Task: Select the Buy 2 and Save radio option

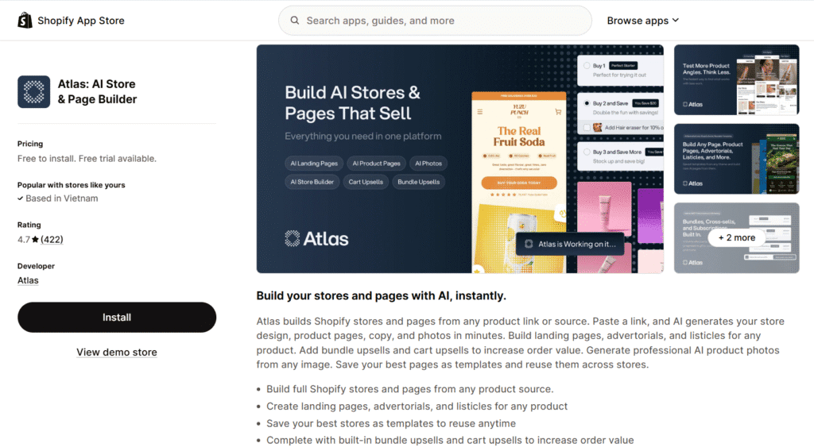Action: tap(587, 103)
